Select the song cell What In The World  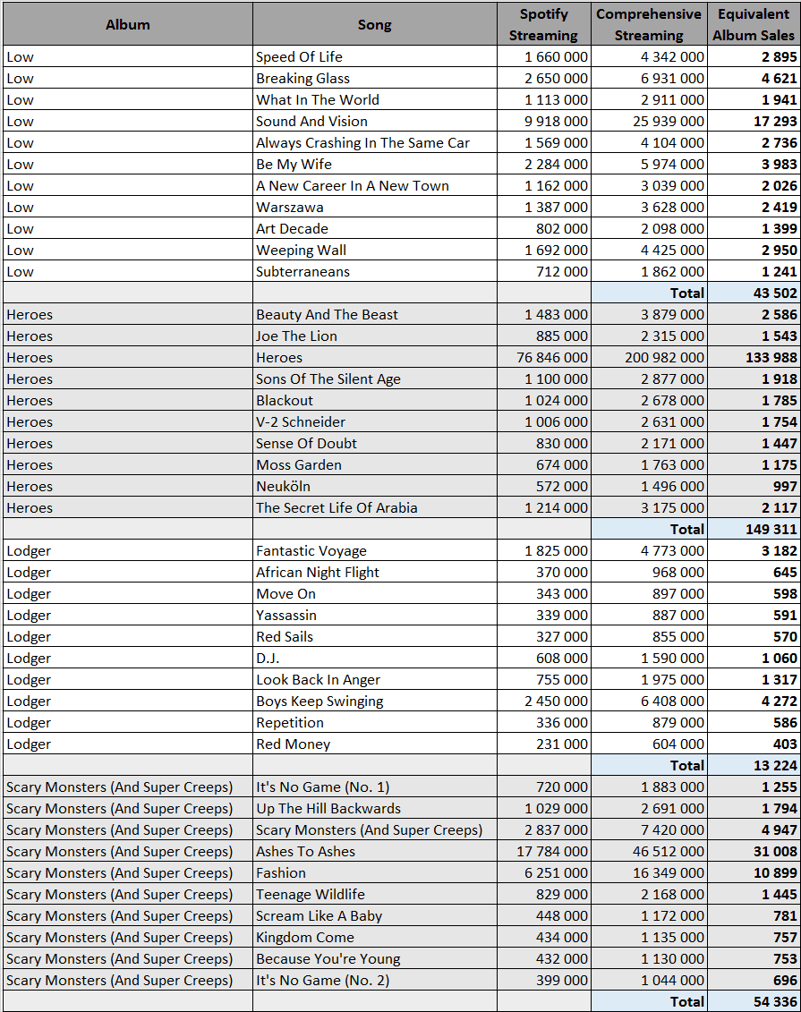[x=375, y=99]
